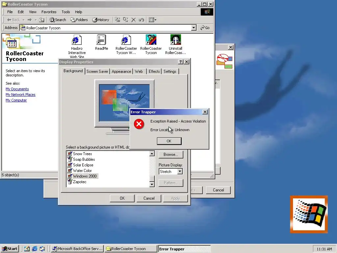Open the Tools menu
Screen dimensions: 337x253
[x=65, y=12]
